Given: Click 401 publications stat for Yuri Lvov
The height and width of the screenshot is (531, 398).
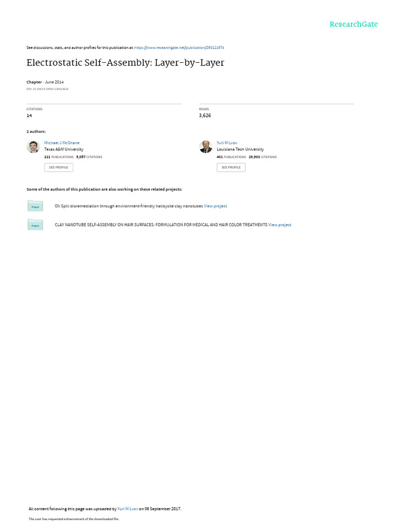Looking at the screenshot, I should (x=231, y=157).
